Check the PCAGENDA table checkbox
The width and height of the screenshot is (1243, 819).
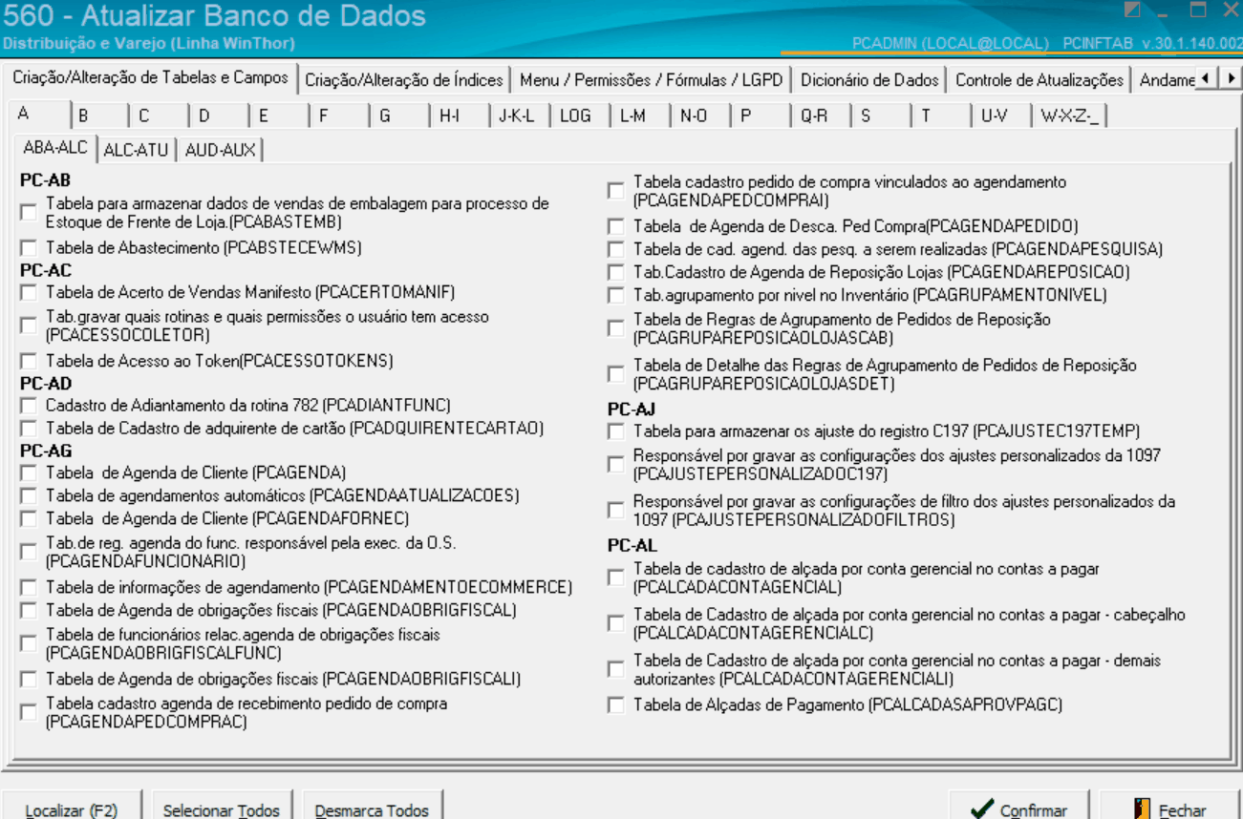pos(29,472)
